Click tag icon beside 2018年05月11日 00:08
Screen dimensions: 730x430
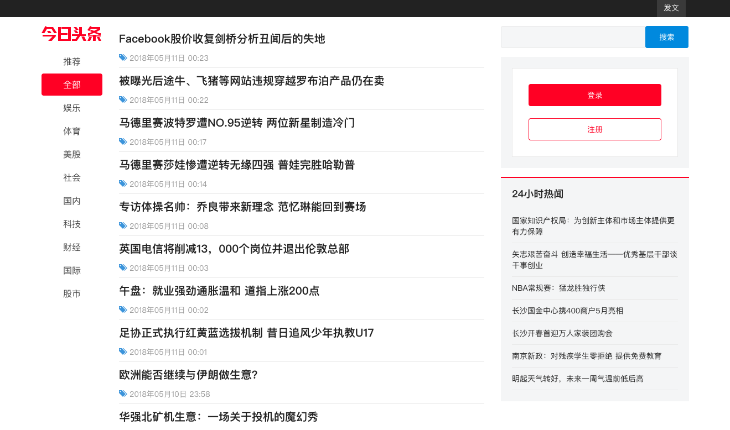123,226
